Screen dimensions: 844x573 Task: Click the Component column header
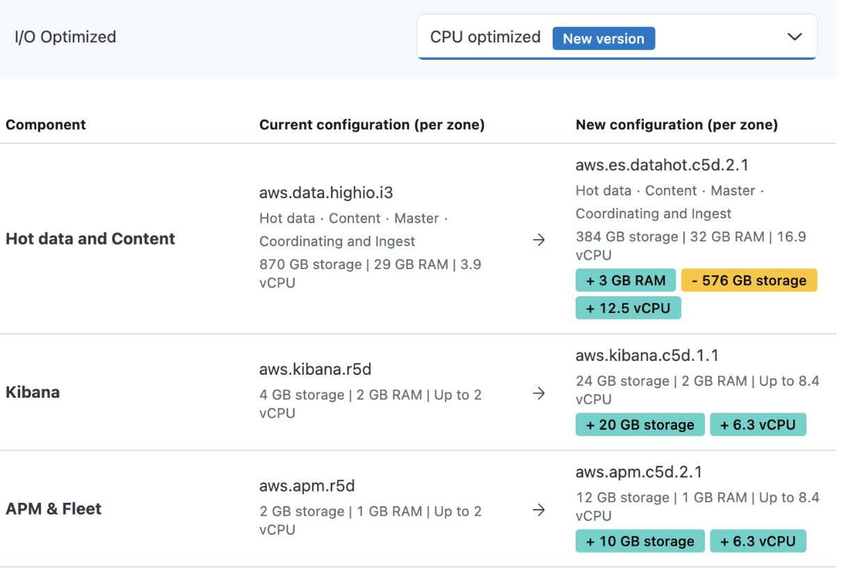tap(45, 124)
